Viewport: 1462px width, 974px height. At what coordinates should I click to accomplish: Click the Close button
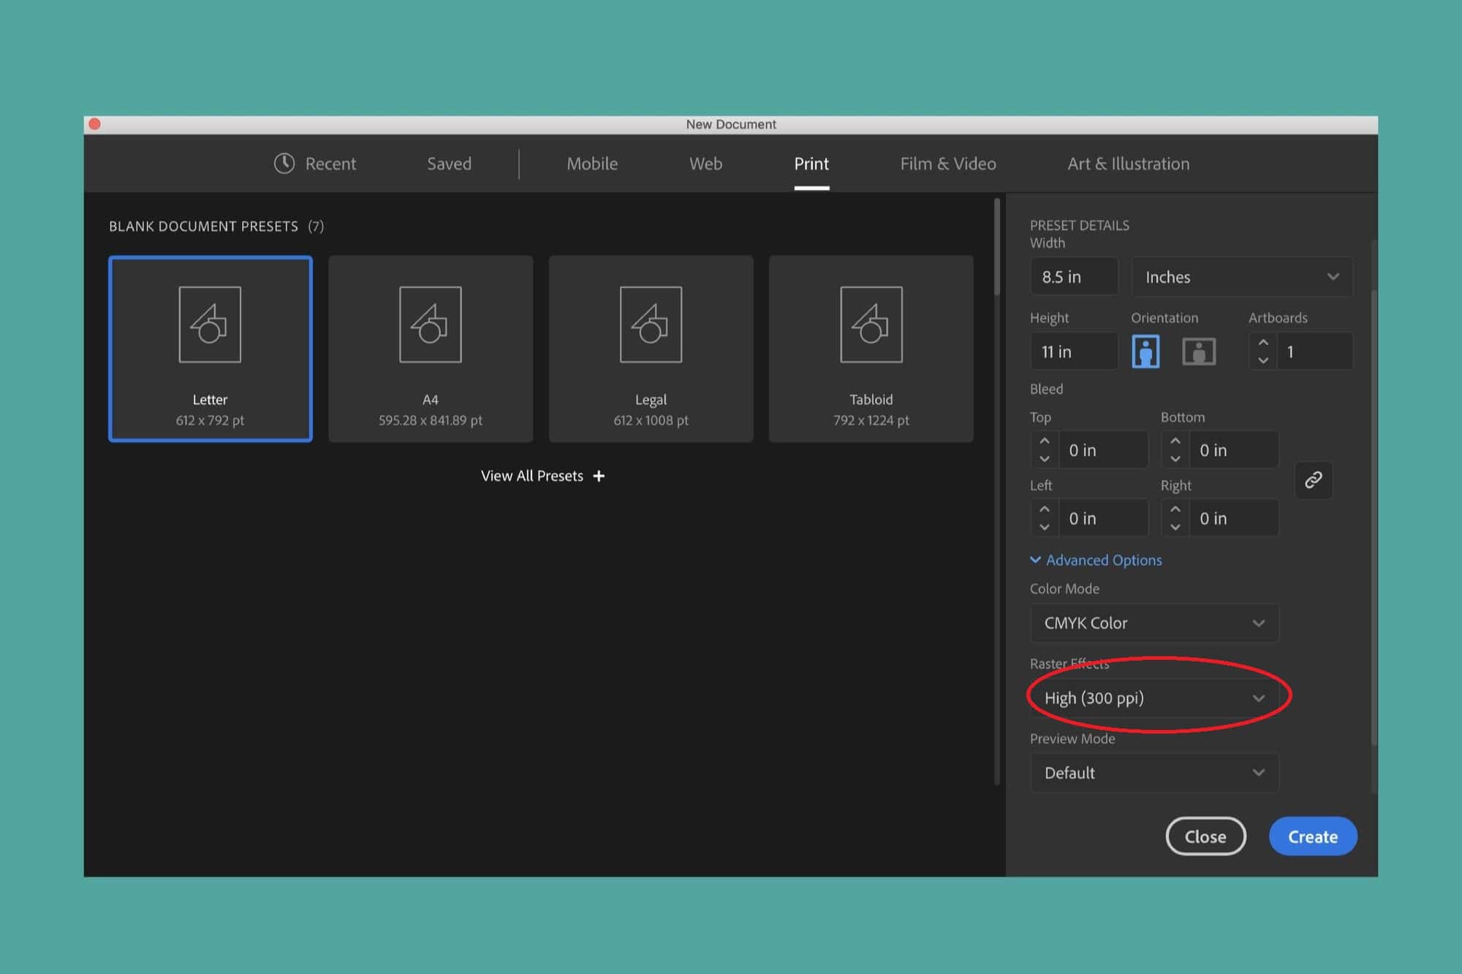tap(1205, 837)
